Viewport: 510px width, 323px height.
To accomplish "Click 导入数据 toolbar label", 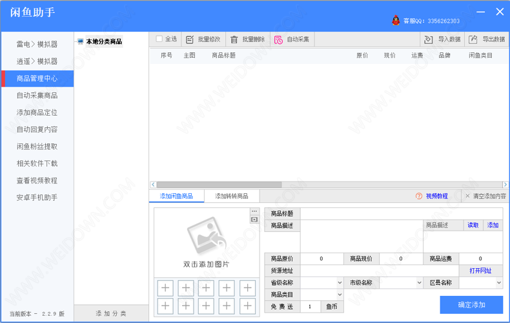I will click(x=449, y=39).
